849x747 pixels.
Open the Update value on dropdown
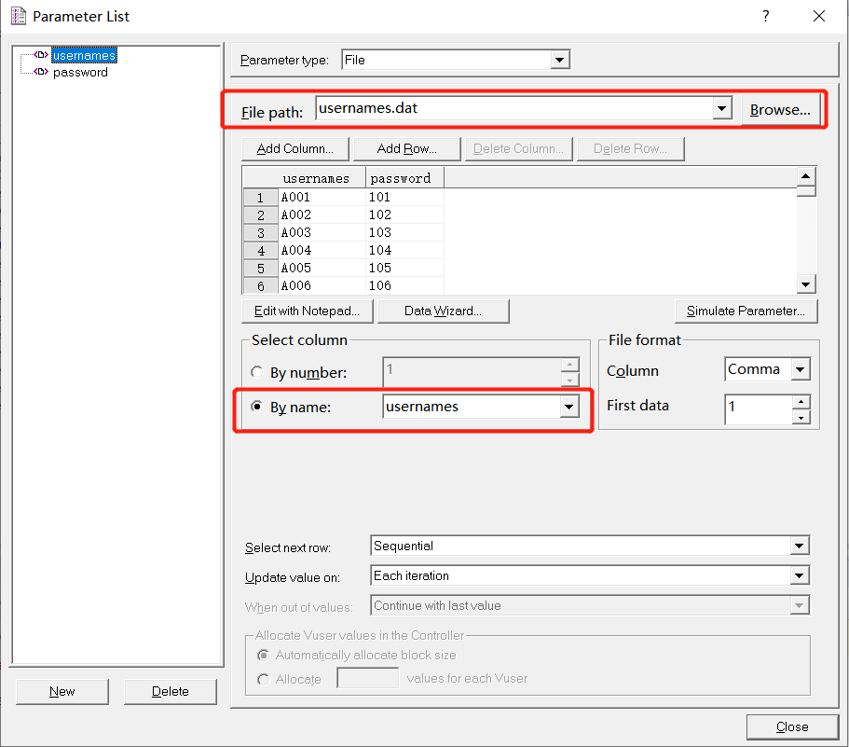coord(799,575)
